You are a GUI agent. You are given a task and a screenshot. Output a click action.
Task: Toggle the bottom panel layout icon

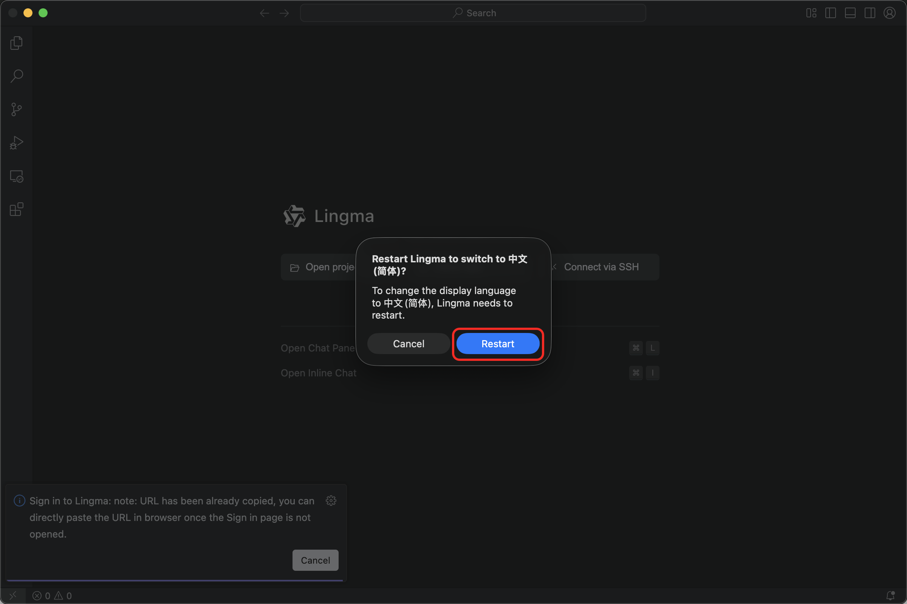[850, 13]
